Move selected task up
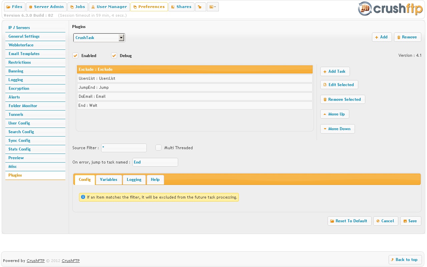The image size is (427, 267). 335,114
